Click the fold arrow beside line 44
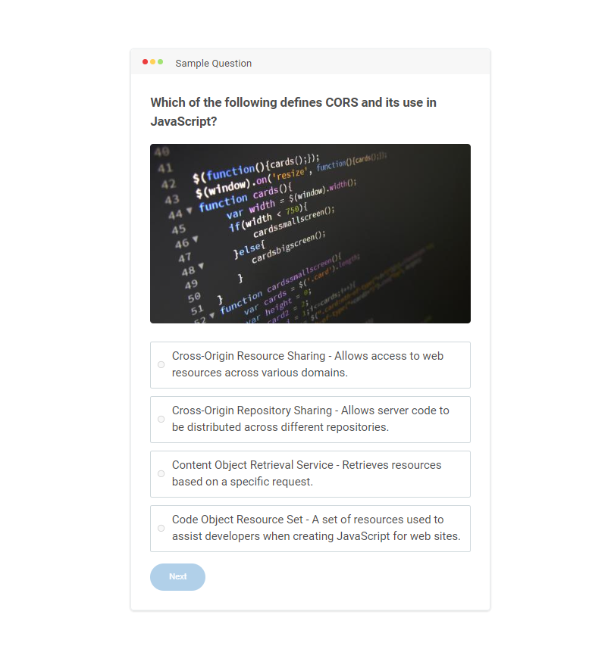This screenshot has width=614, height=668. (x=190, y=211)
